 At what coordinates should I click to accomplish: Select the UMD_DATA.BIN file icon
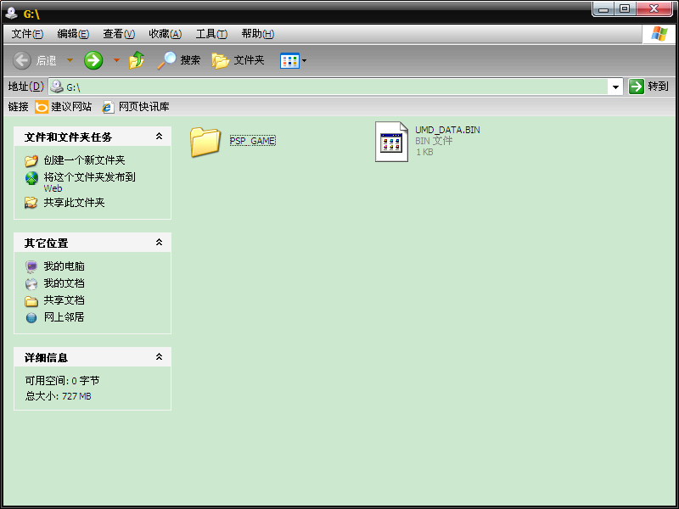[x=391, y=142]
